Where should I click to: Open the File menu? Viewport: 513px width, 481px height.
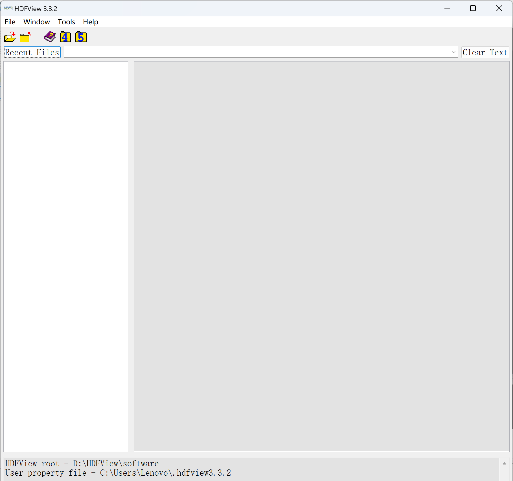pyautogui.click(x=10, y=22)
